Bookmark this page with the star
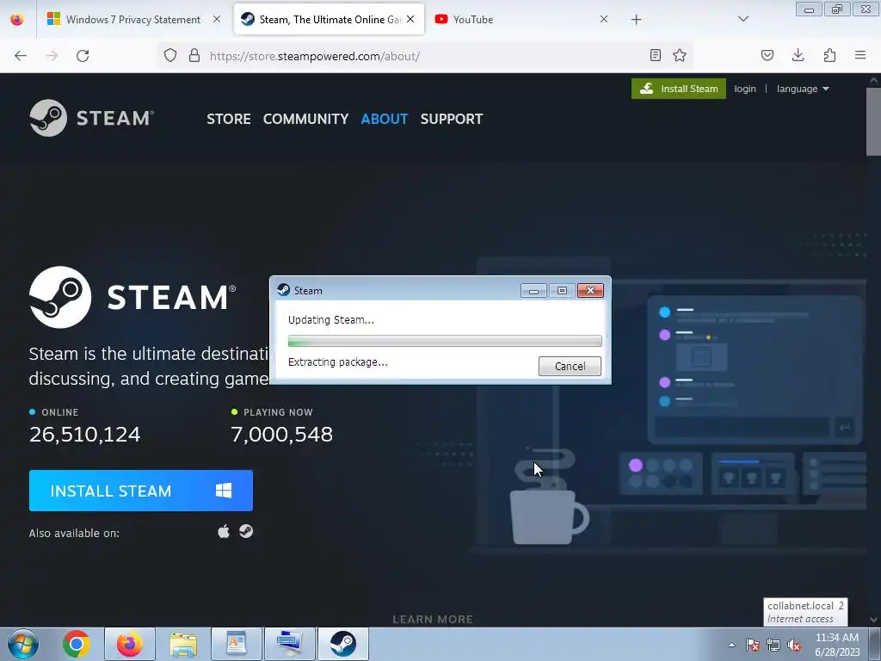This screenshot has width=881, height=661. [x=680, y=55]
